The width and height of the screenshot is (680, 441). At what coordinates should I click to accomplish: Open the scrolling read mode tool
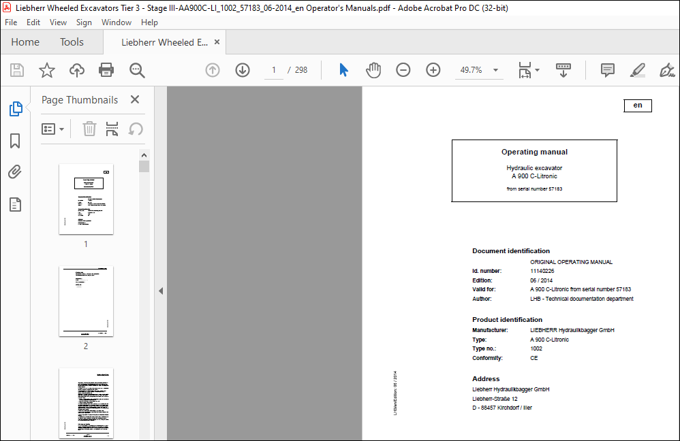[563, 69]
